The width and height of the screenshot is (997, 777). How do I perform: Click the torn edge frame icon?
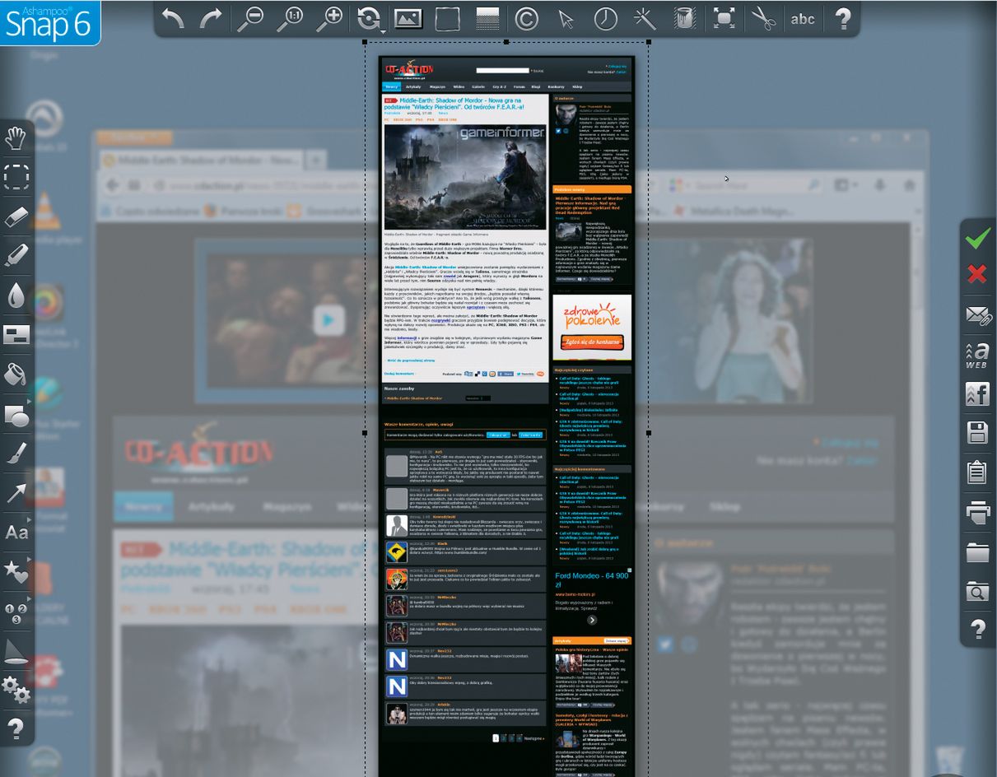pos(447,18)
